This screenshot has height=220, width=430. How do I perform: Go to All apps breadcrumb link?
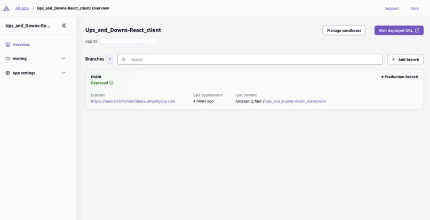click(22, 8)
